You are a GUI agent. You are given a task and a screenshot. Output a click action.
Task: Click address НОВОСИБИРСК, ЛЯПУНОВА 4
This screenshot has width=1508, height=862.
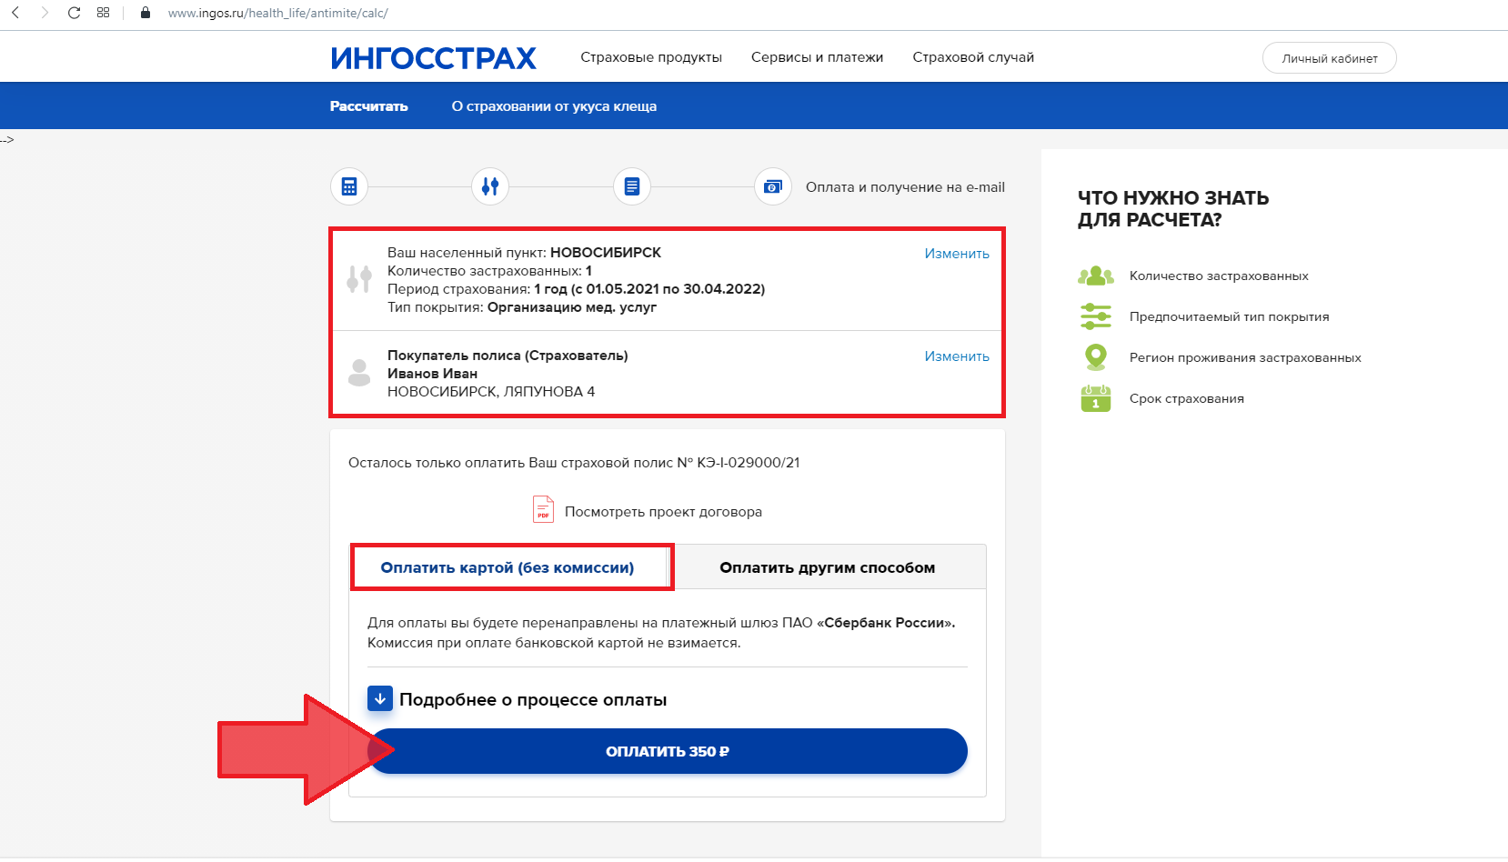pyautogui.click(x=491, y=392)
